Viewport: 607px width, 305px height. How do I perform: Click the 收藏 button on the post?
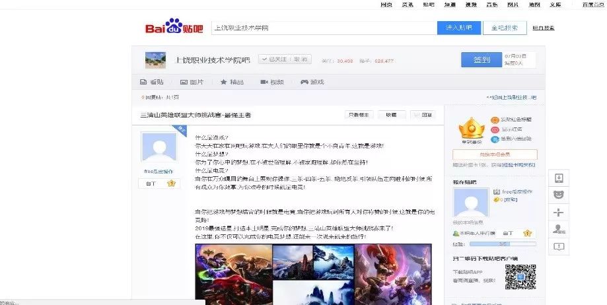[392, 115]
